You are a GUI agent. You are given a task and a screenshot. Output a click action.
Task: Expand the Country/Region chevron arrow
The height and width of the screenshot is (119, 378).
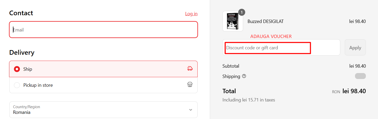(191, 110)
